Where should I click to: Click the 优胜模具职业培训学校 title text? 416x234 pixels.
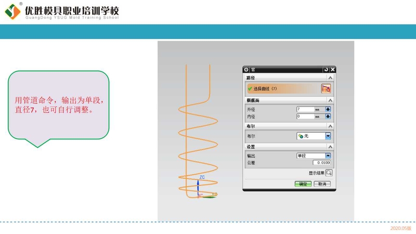(x=72, y=10)
